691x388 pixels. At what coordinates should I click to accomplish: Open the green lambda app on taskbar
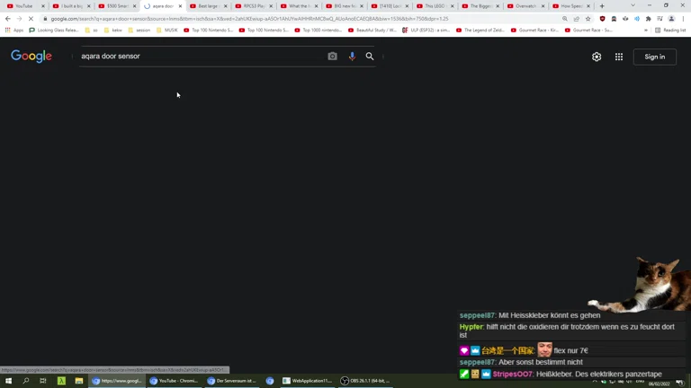61,381
